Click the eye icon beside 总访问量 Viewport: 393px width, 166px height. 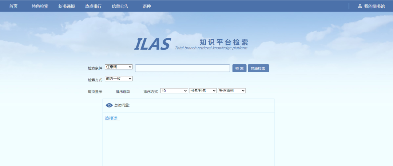(x=109, y=105)
